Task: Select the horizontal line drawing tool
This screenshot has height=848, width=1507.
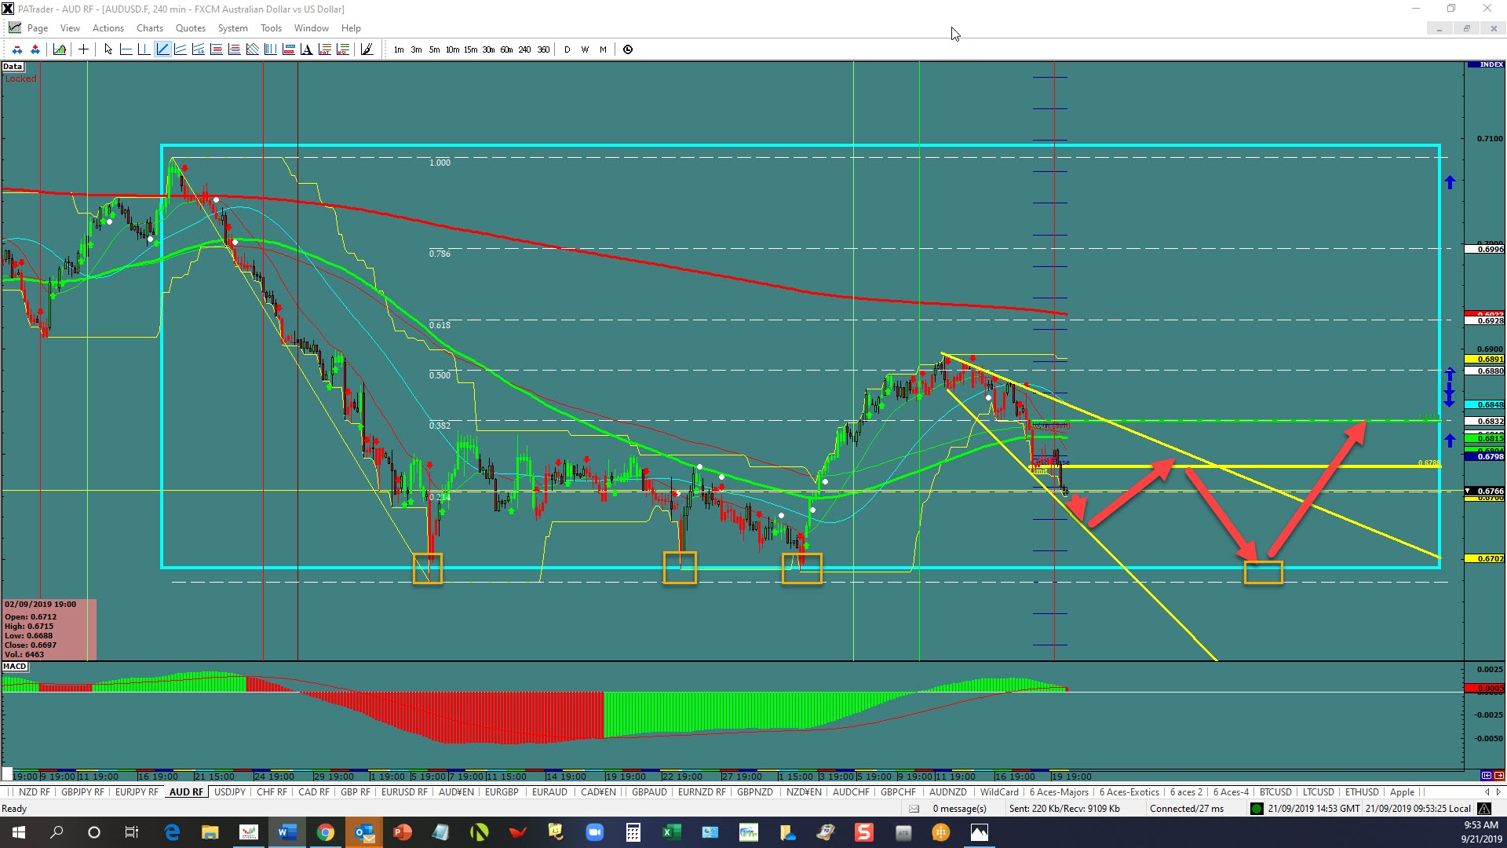Action: [x=126, y=49]
